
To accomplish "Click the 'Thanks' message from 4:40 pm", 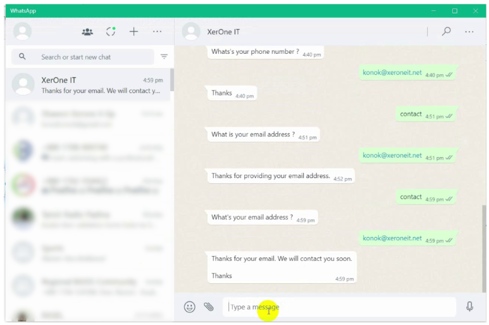I will coord(232,93).
